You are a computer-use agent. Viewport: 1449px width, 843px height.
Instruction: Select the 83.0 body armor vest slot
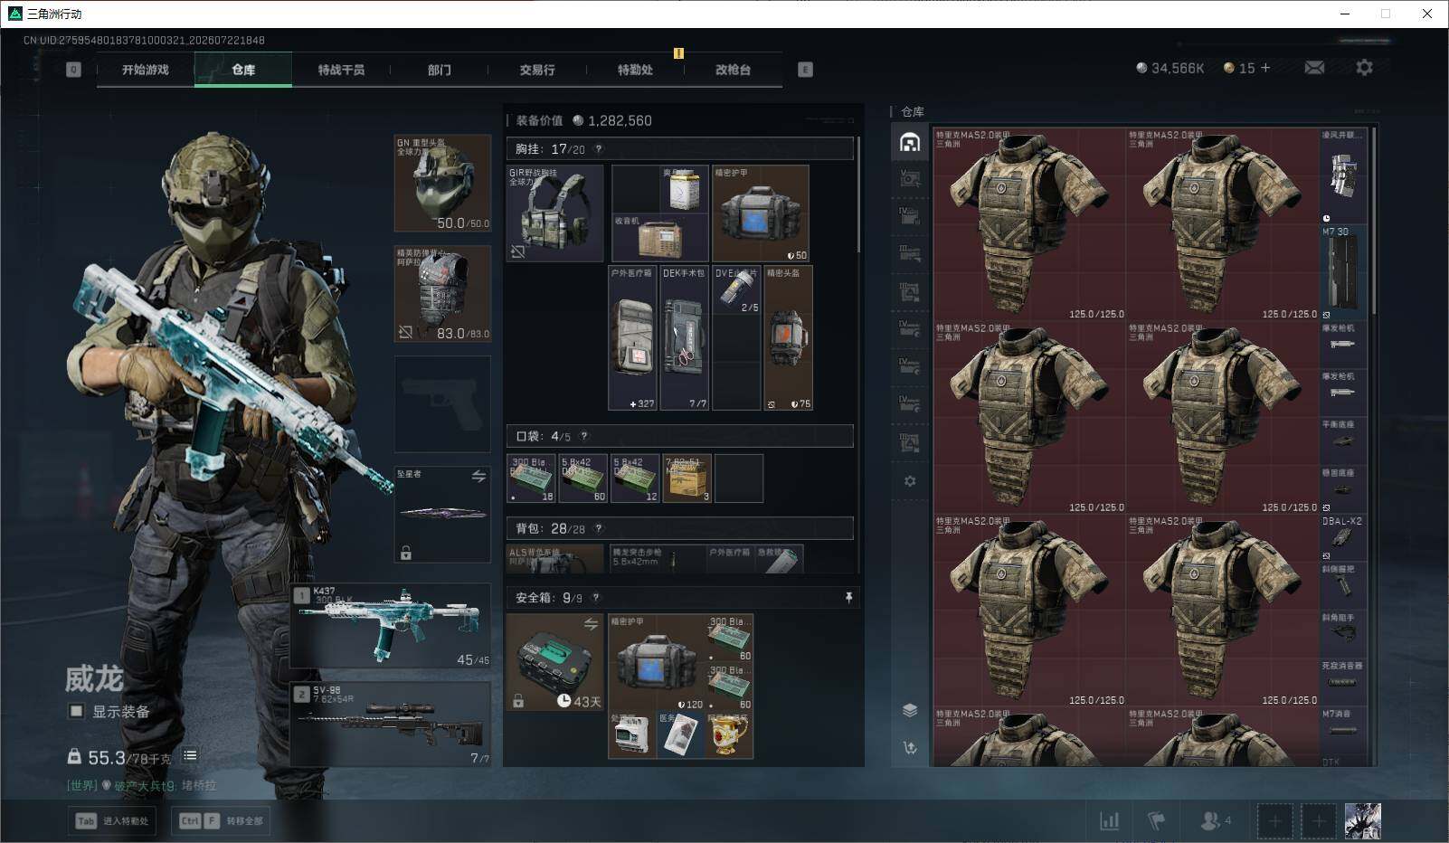[442, 294]
